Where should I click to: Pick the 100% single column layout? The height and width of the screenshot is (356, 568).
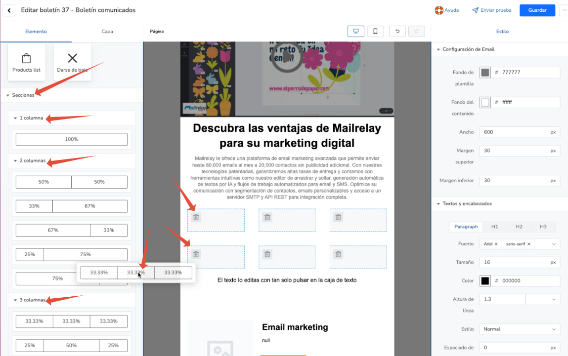(72, 139)
